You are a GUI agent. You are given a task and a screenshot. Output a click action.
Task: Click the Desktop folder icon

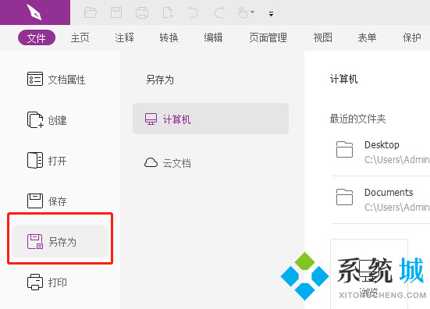[344, 149]
